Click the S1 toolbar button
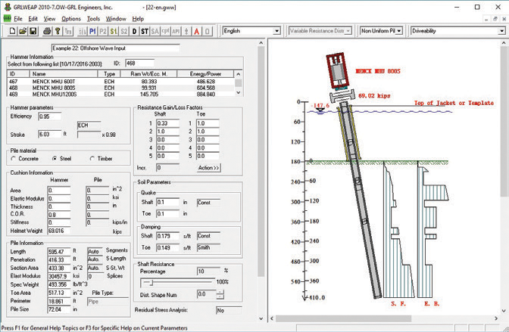The image size is (509, 332). pyautogui.click(x=114, y=31)
